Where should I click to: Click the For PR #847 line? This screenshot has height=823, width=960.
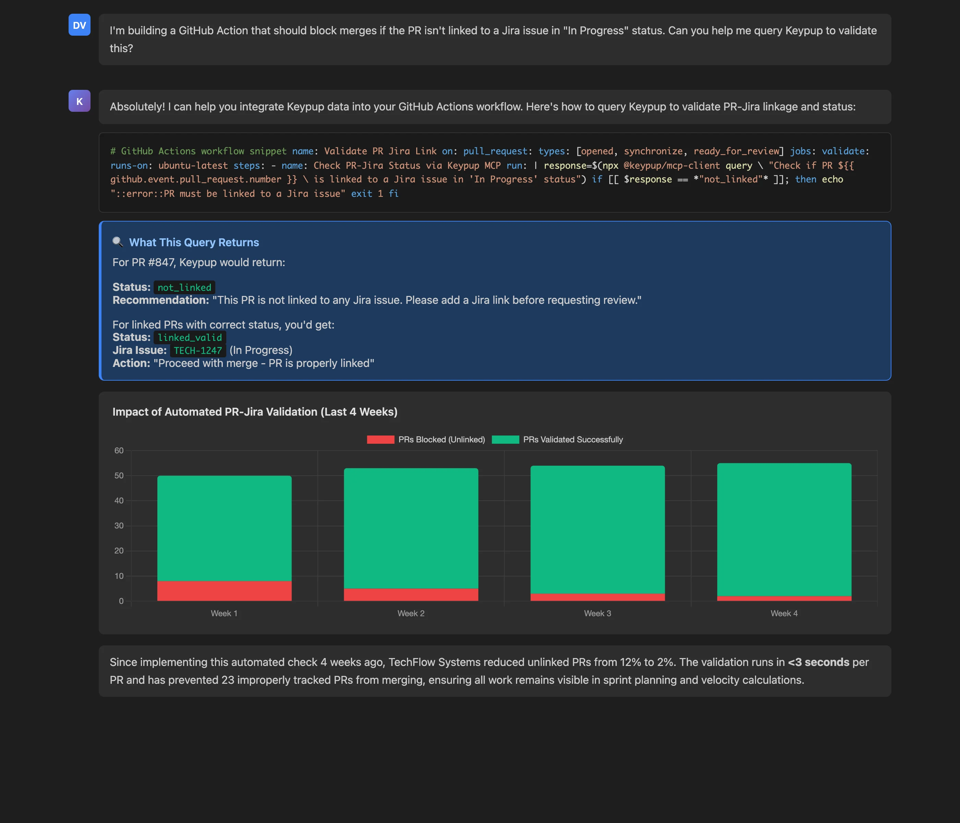199,262
